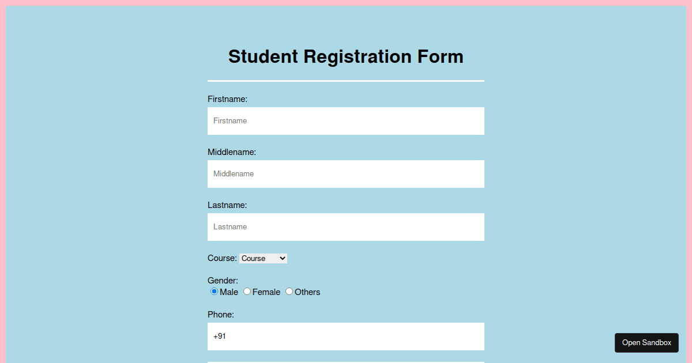Click the Male option label text
Screen dimensions: 692x363
pyautogui.click(x=228, y=292)
